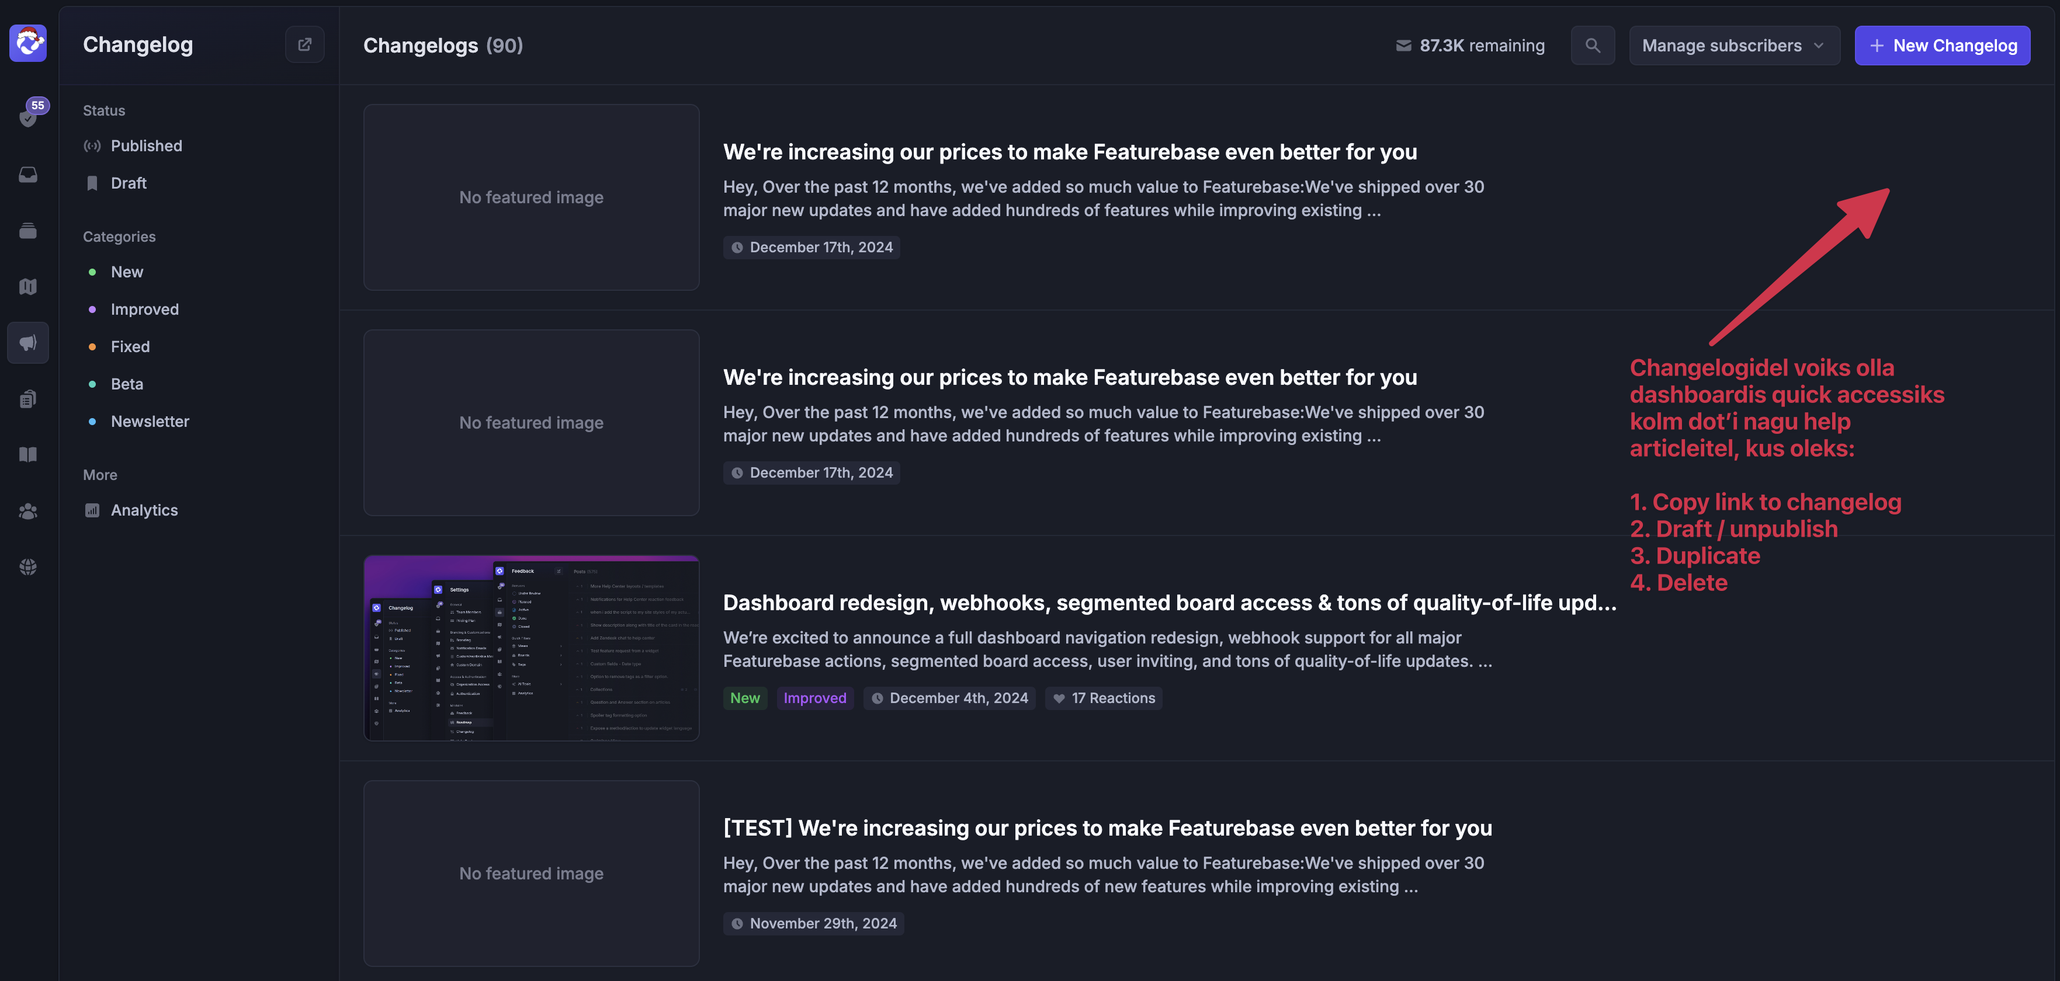
Task: Filter by the Newsletter category
Action: tap(150, 422)
